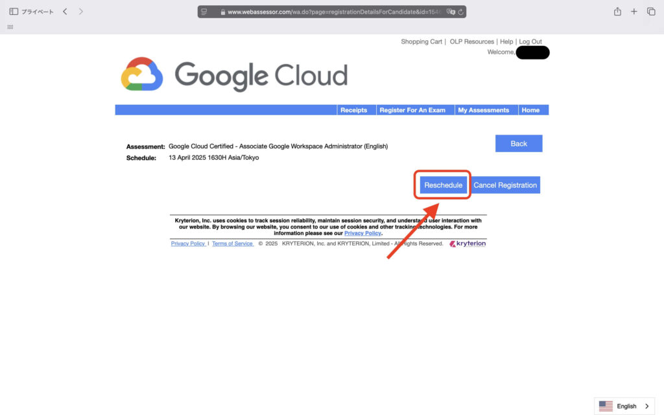Navigate to Home in the blue bar
This screenshot has height=415, width=664.
coord(530,110)
